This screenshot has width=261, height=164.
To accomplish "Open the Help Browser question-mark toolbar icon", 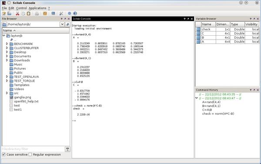I will click(75, 13).
